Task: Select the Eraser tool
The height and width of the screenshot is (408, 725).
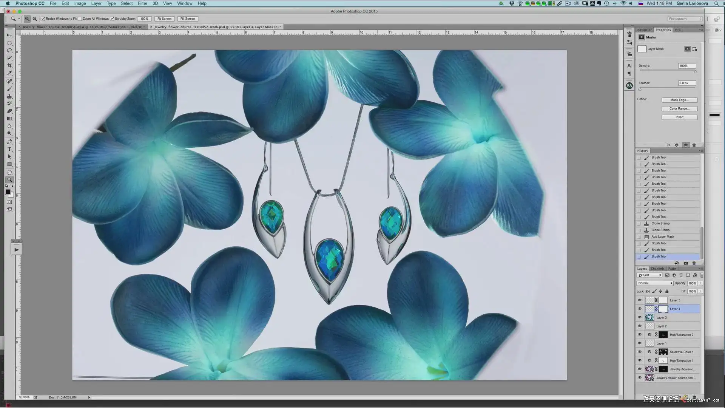Action: tap(9, 111)
